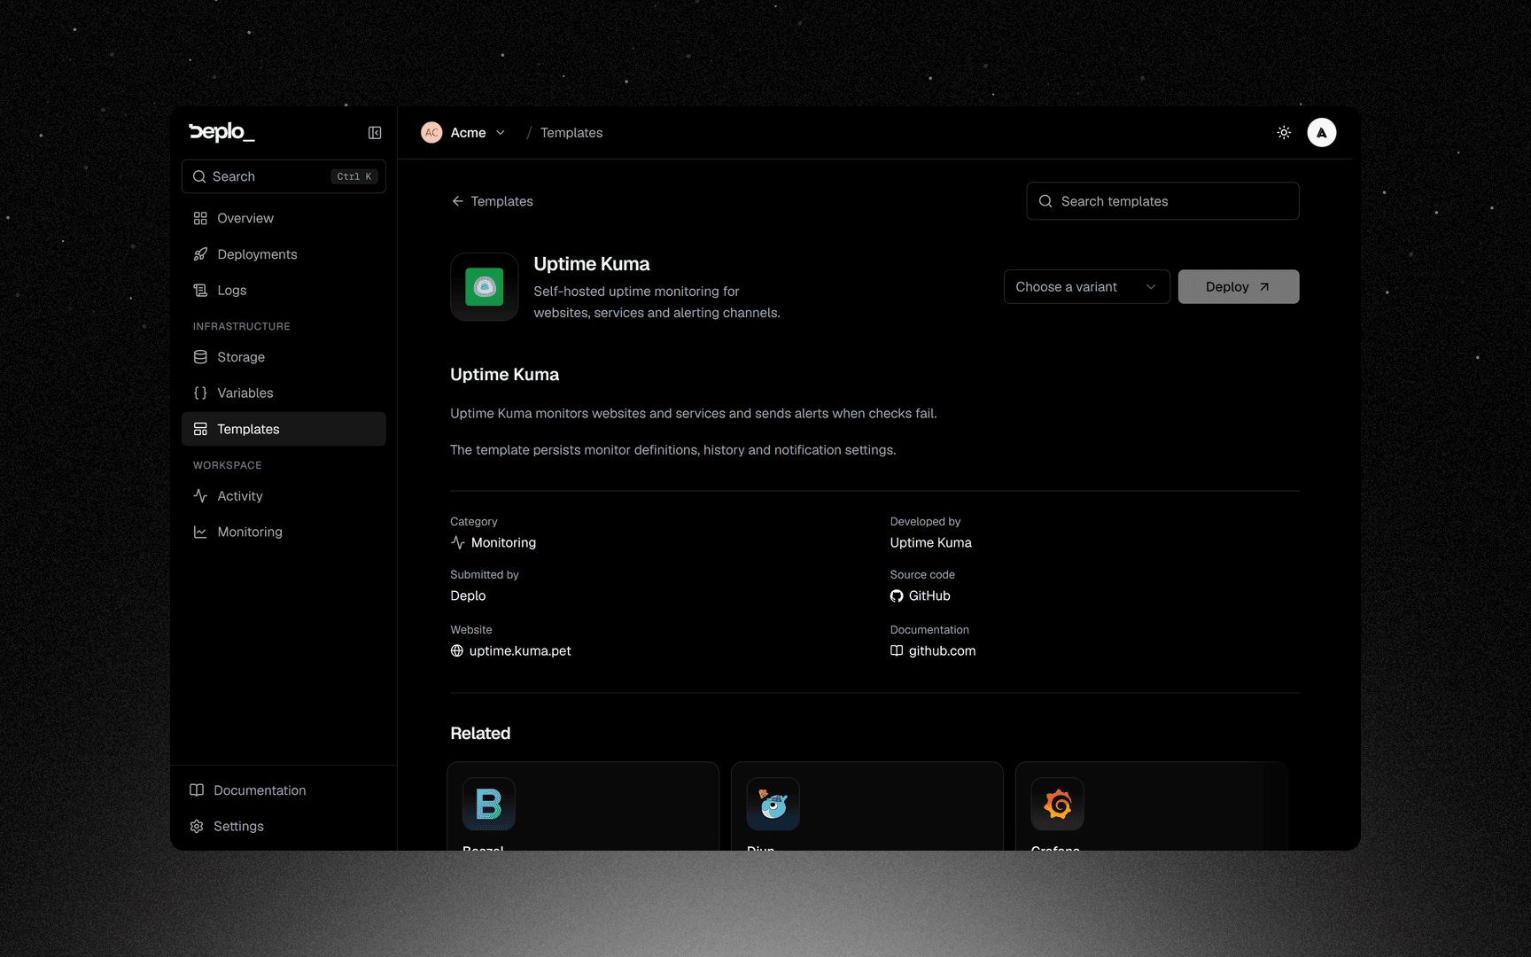
Task: Open the Beszel related template card
Action: click(583, 806)
